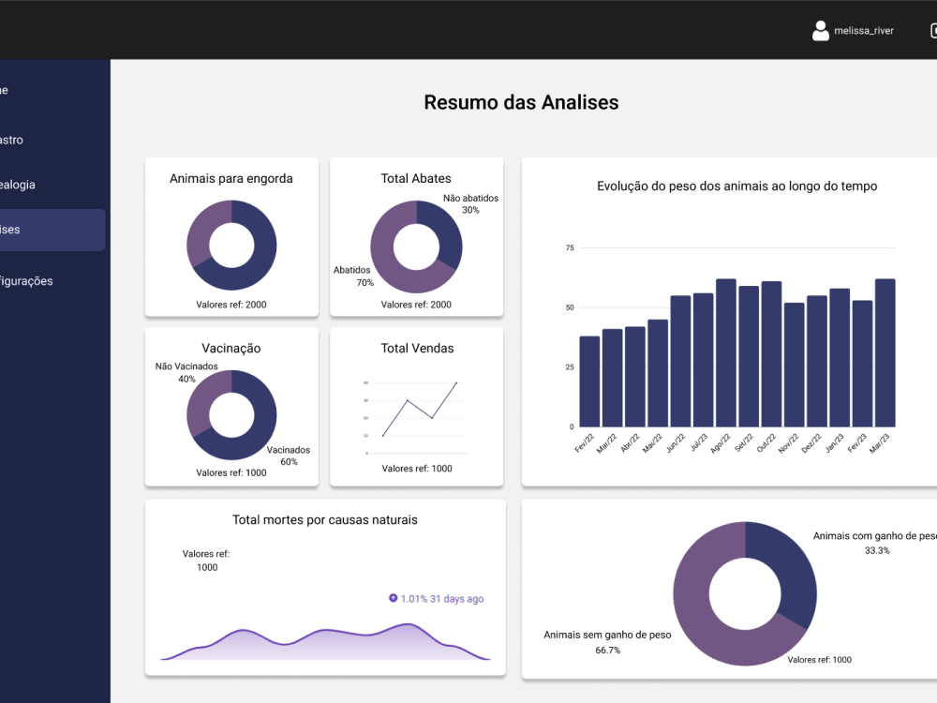
Task: Click the Resumo das Analises heading
Action: coord(521,102)
